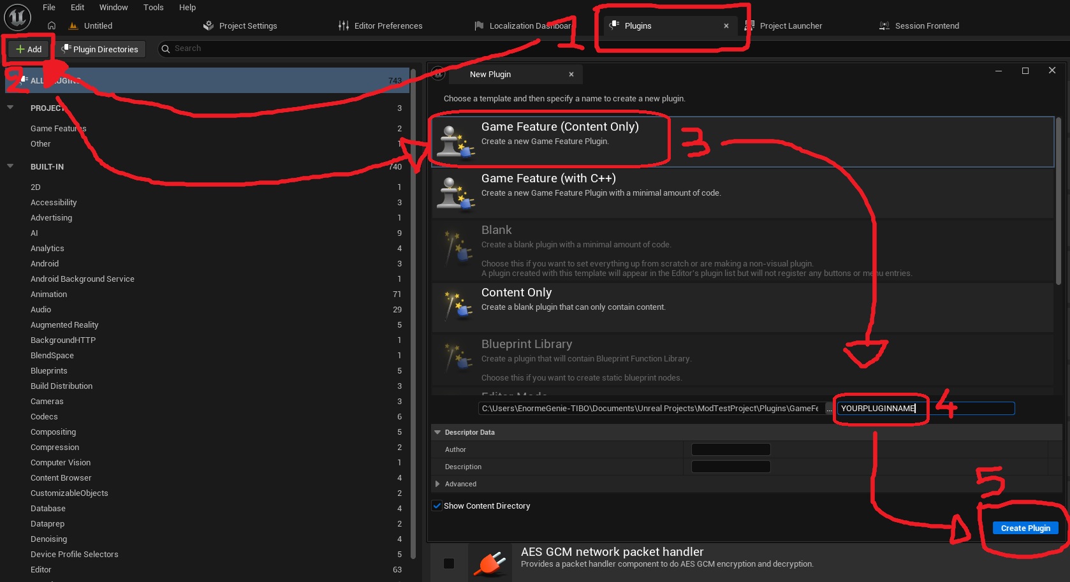Image resolution: width=1070 pixels, height=582 pixels.
Task: Click the Add plugin button
Action: (x=29, y=49)
